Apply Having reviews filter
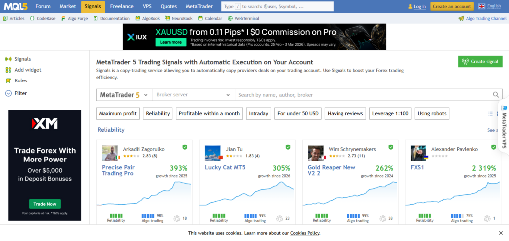 coord(345,113)
